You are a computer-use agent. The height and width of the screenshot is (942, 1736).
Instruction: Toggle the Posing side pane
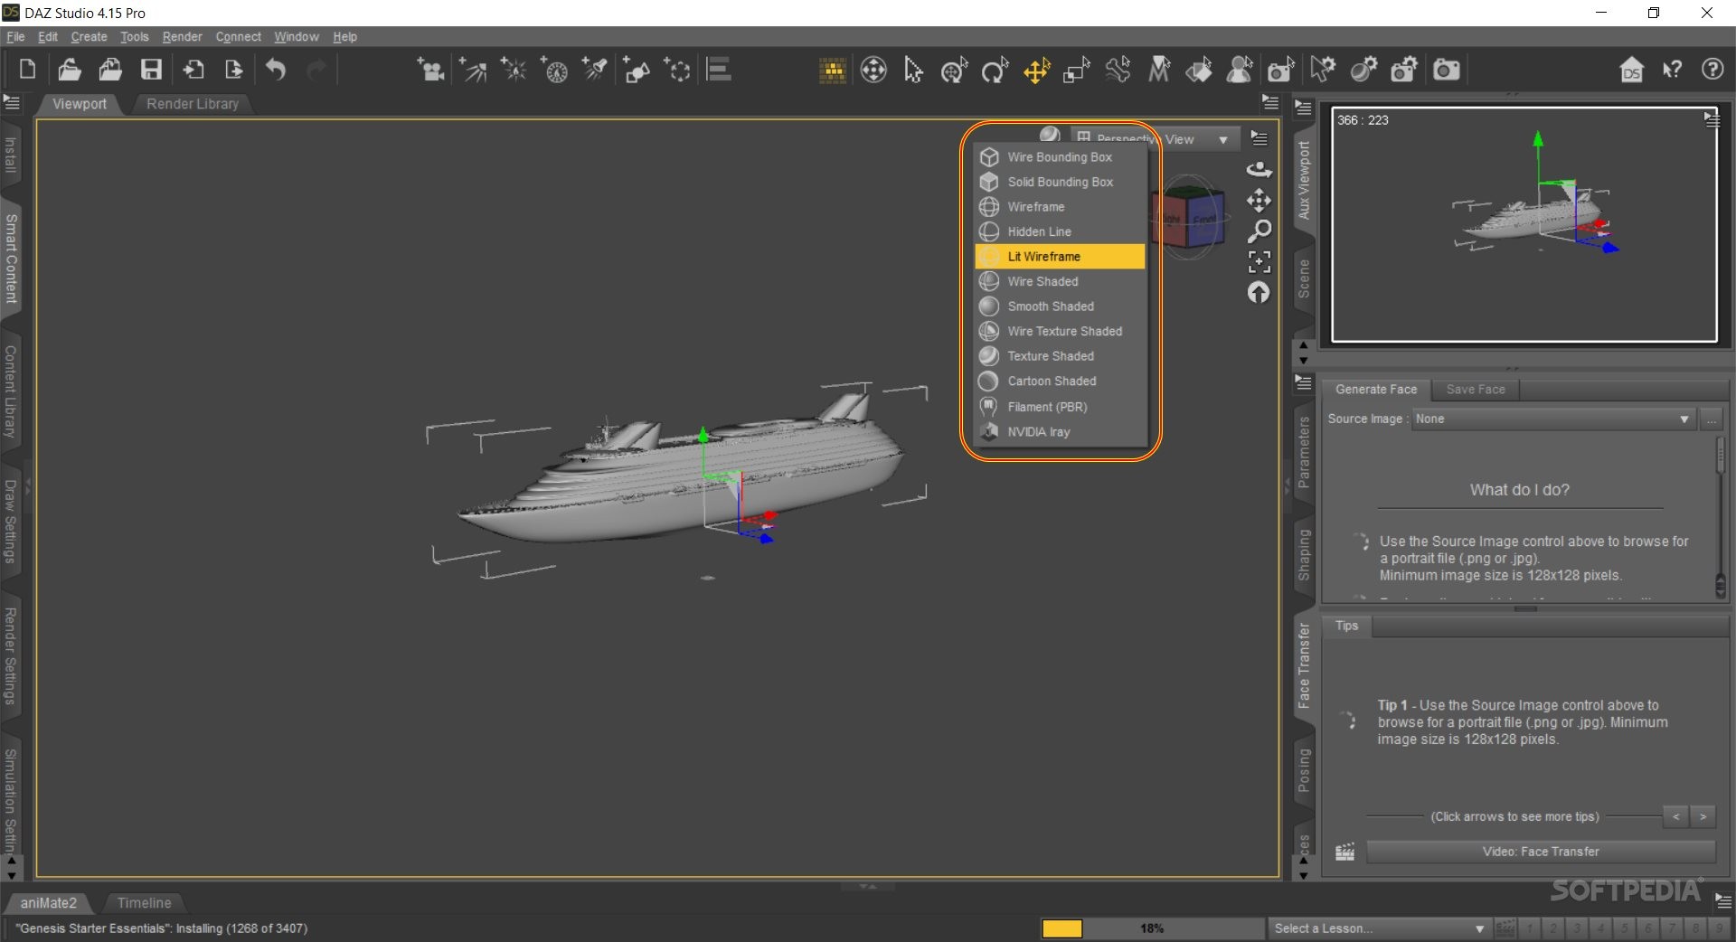[x=1304, y=770]
